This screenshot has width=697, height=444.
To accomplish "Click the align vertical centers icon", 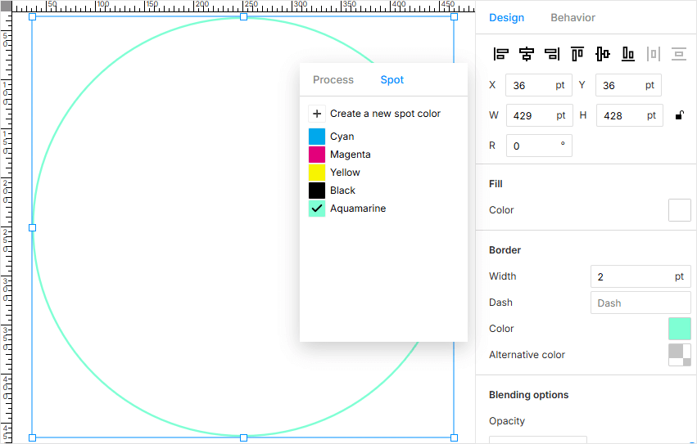I will (603, 54).
